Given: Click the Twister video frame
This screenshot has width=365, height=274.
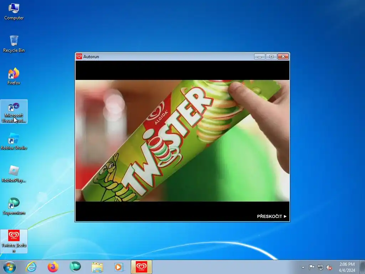Looking at the screenshot, I should 182,141.
